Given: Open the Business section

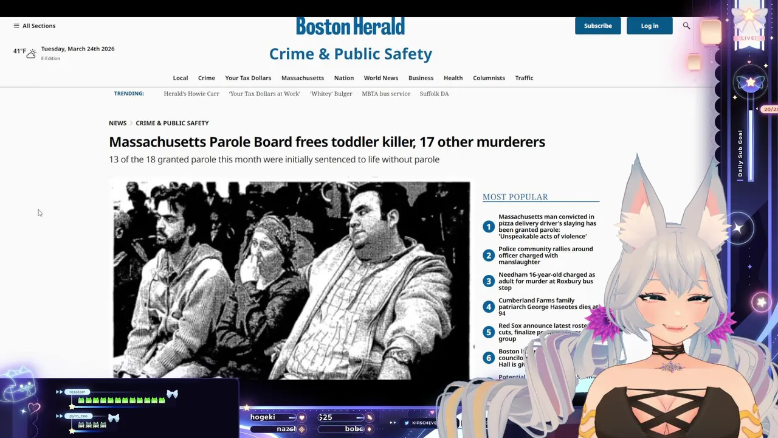Looking at the screenshot, I should pyautogui.click(x=421, y=78).
